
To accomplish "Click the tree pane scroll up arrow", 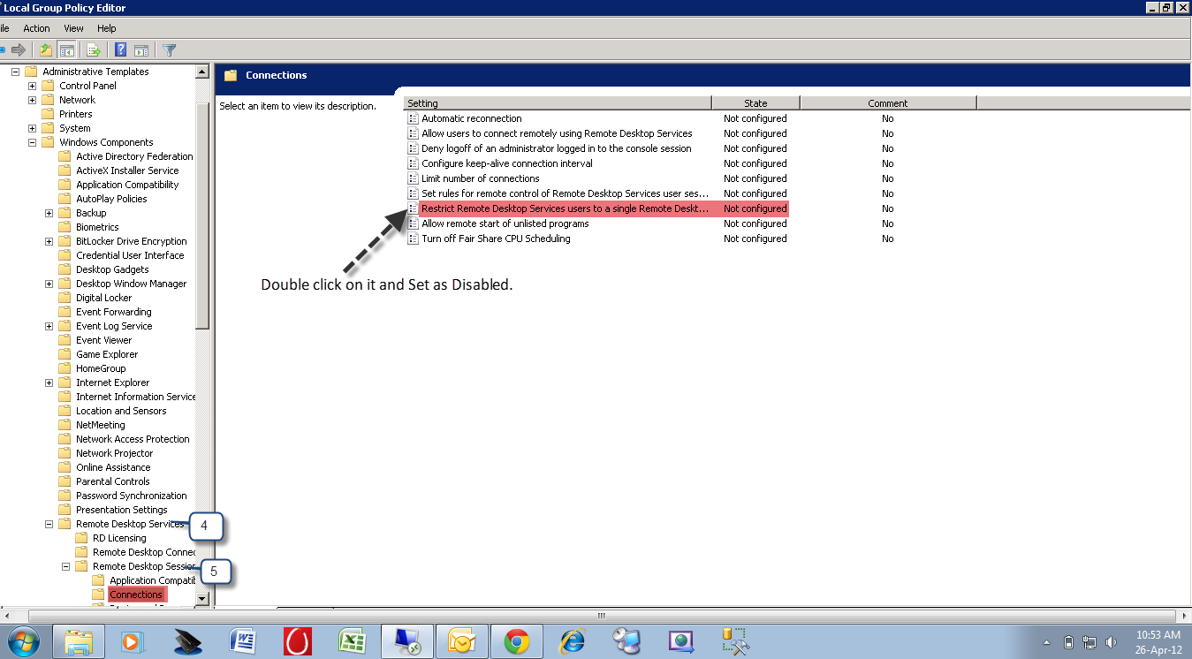I will [x=201, y=72].
